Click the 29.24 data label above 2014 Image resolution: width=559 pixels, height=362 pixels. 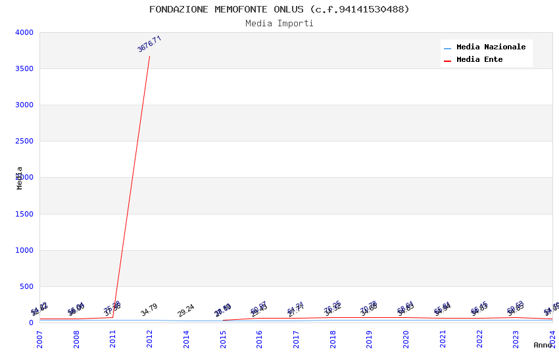point(185,310)
